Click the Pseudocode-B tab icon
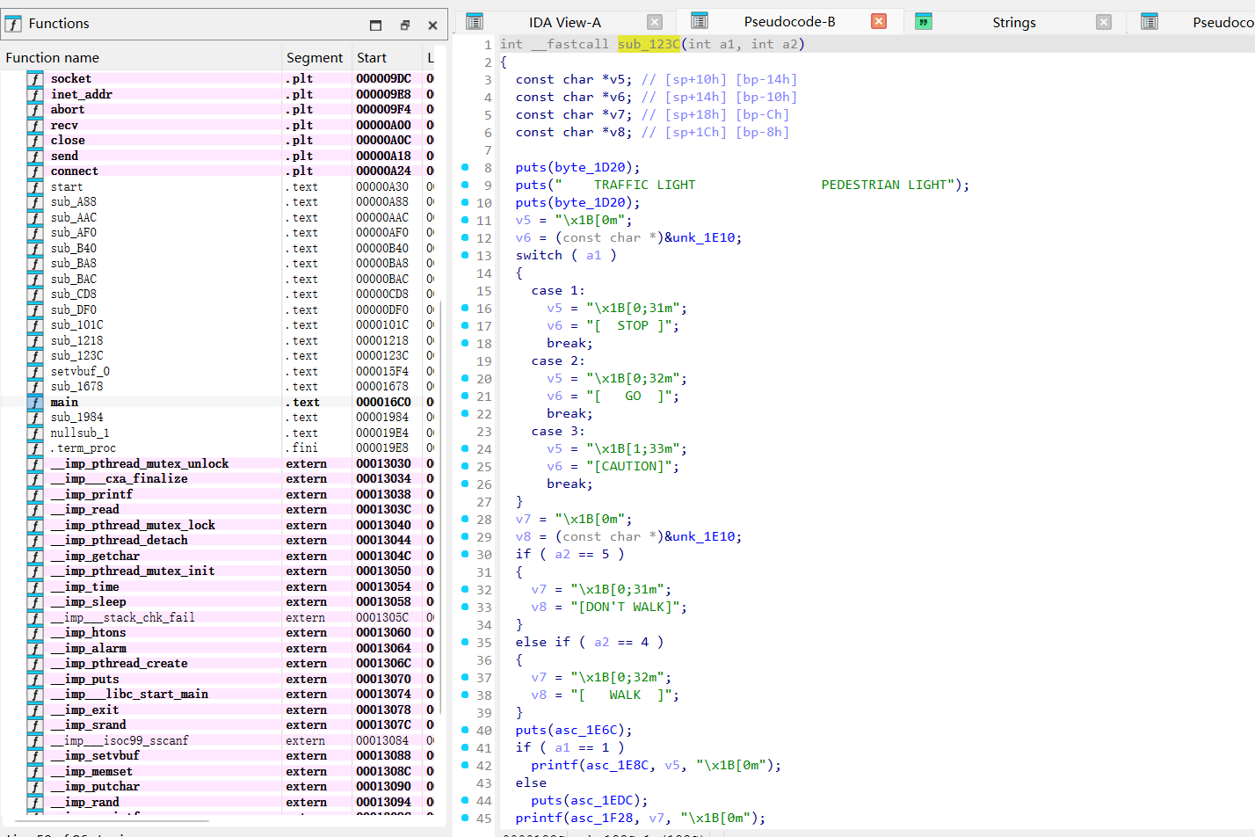The image size is (1255, 837). point(700,21)
